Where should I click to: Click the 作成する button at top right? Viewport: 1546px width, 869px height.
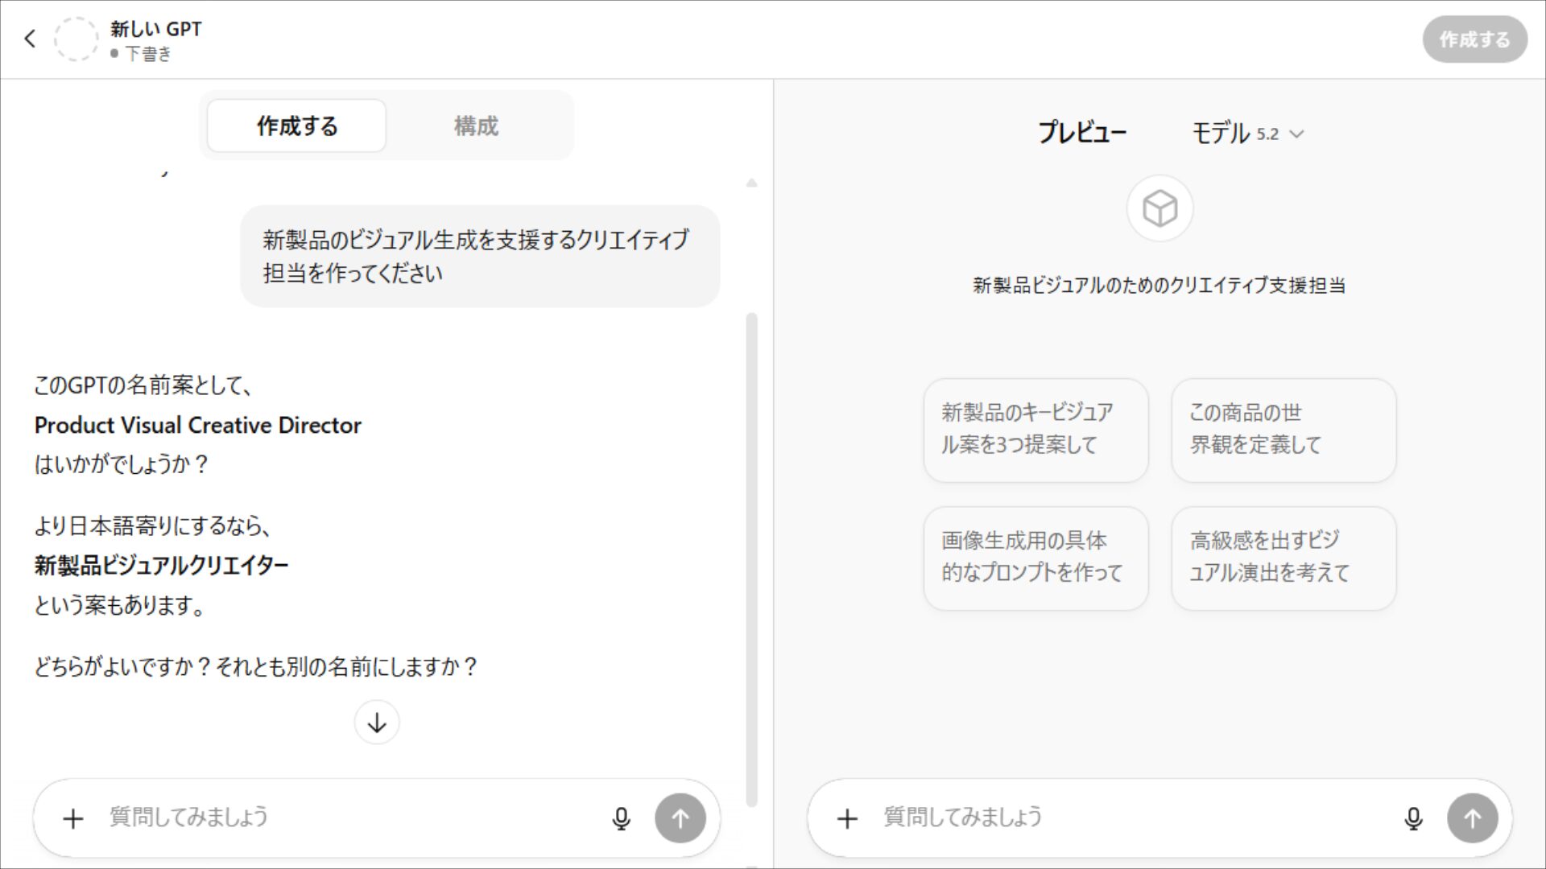[x=1474, y=39]
